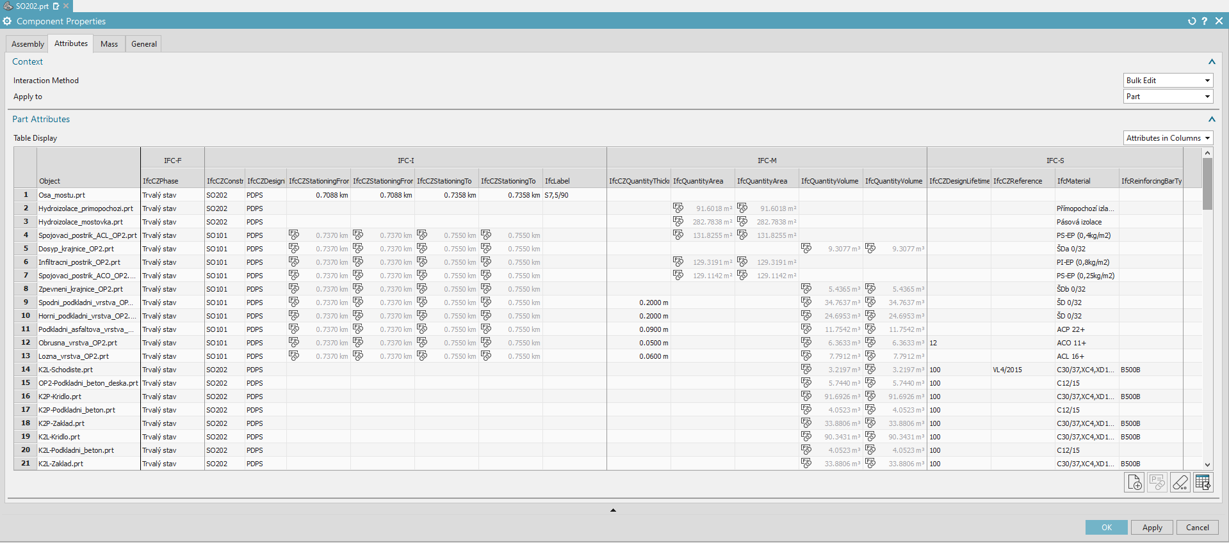Image resolution: width=1229 pixels, height=543 pixels.
Task: Click the VL4/2015 IfcCZReference cell
Action: (x=1023, y=370)
